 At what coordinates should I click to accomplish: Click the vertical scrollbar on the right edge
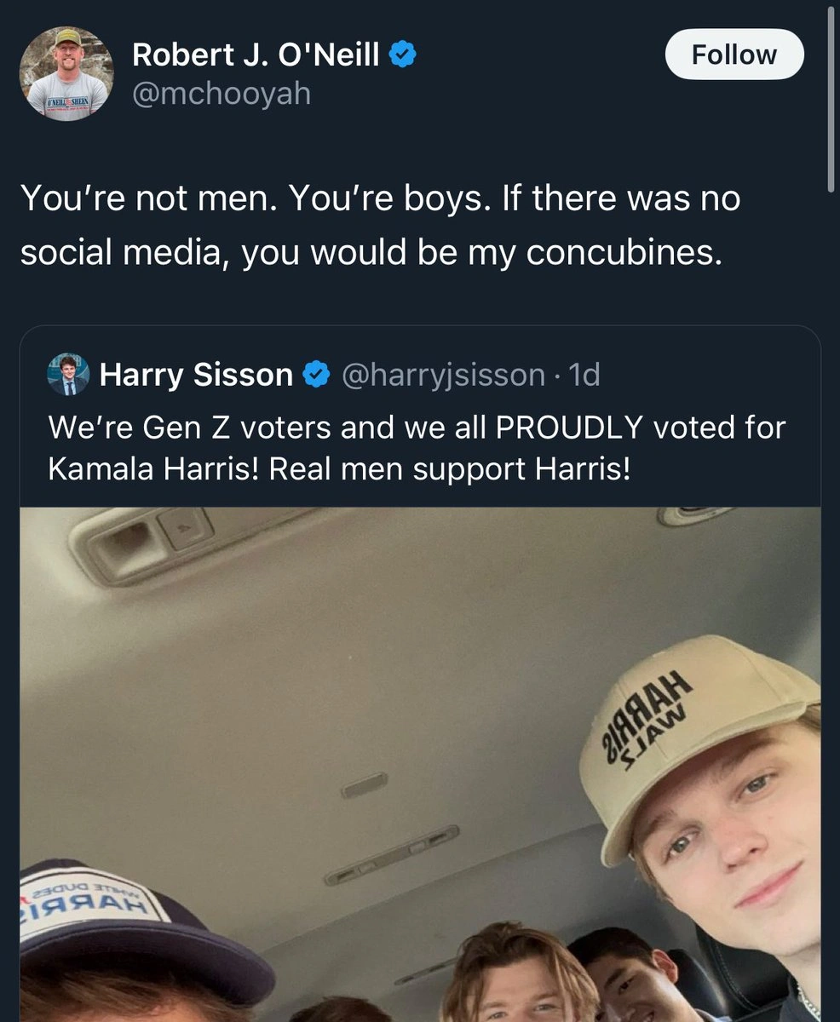click(x=832, y=94)
